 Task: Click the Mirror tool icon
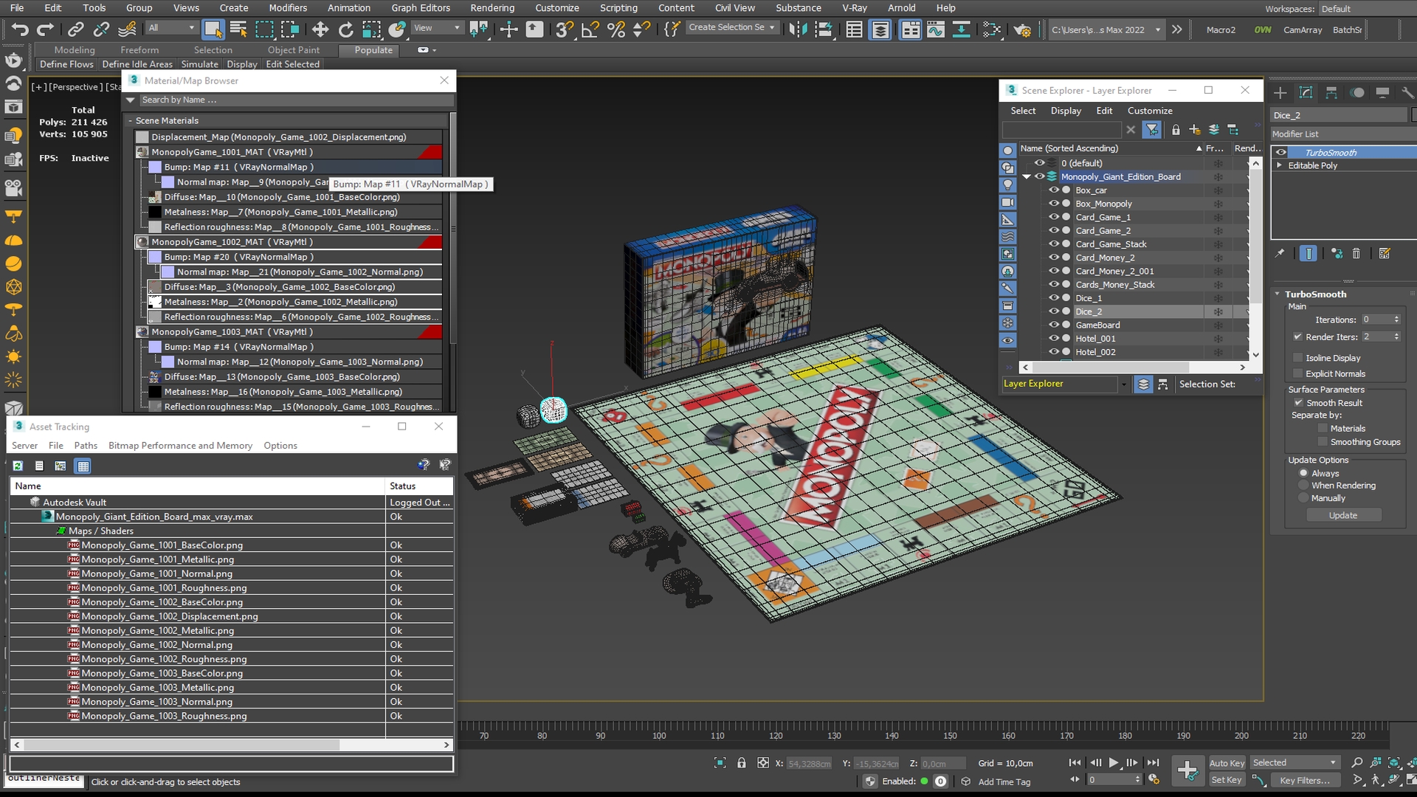tap(798, 30)
